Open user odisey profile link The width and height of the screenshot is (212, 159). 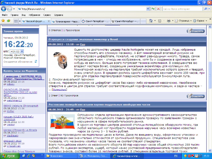(11, 84)
